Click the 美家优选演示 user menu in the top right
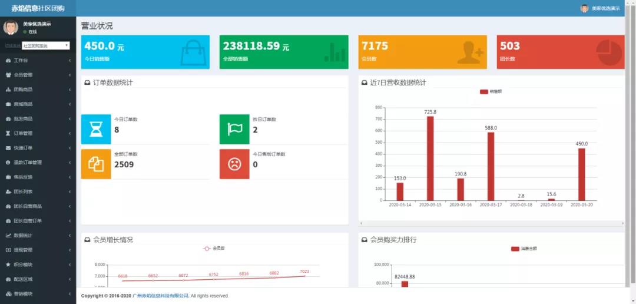The image size is (636, 304). coord(601,8)
